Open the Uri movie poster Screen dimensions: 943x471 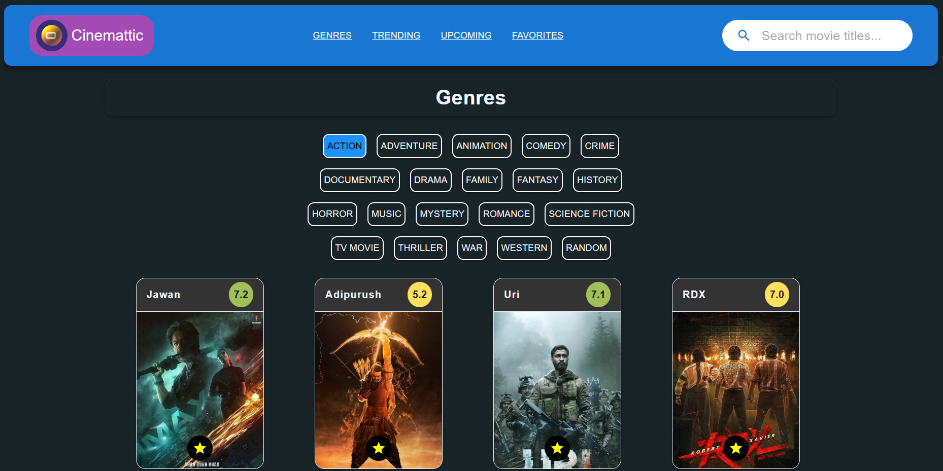[x=557, y=390]
